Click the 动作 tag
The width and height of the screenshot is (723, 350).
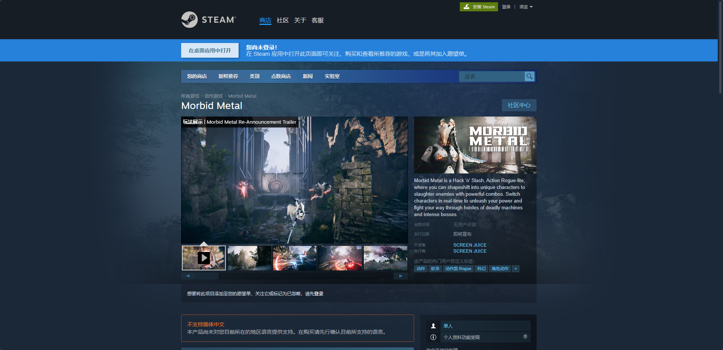coord(421,269)
